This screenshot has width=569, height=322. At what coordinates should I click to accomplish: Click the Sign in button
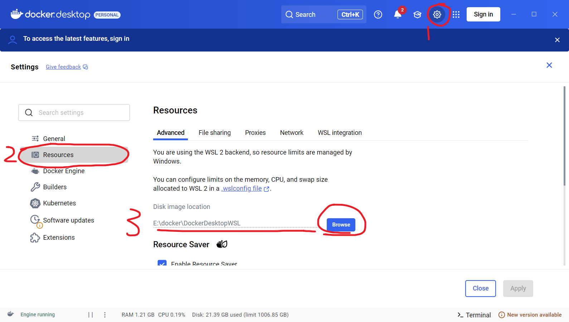tap(483, 14)
